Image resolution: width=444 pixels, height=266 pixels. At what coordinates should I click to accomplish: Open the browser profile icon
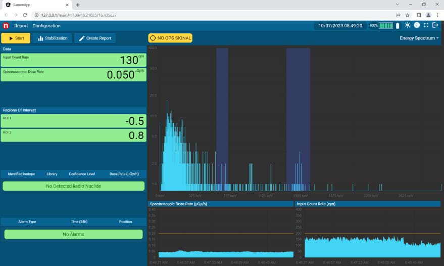click(x=428, y=15)
